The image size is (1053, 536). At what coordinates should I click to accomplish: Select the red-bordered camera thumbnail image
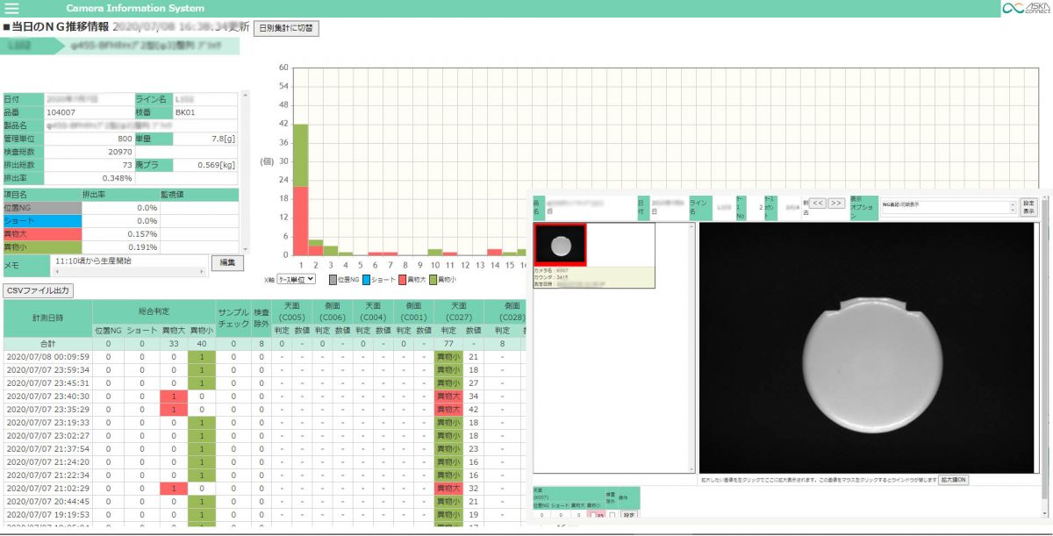pyautogui.click(x=560, y=244)
